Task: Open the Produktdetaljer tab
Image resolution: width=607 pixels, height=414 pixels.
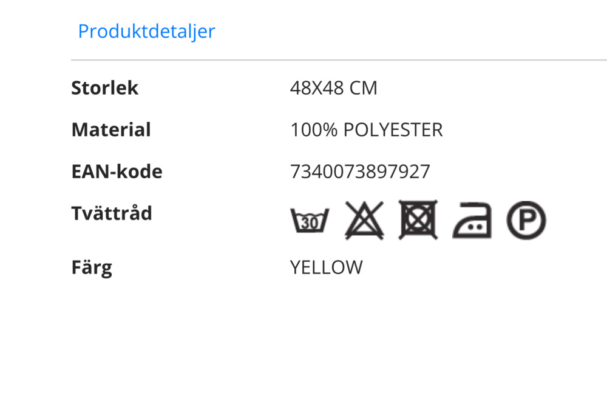Action: 146,32
